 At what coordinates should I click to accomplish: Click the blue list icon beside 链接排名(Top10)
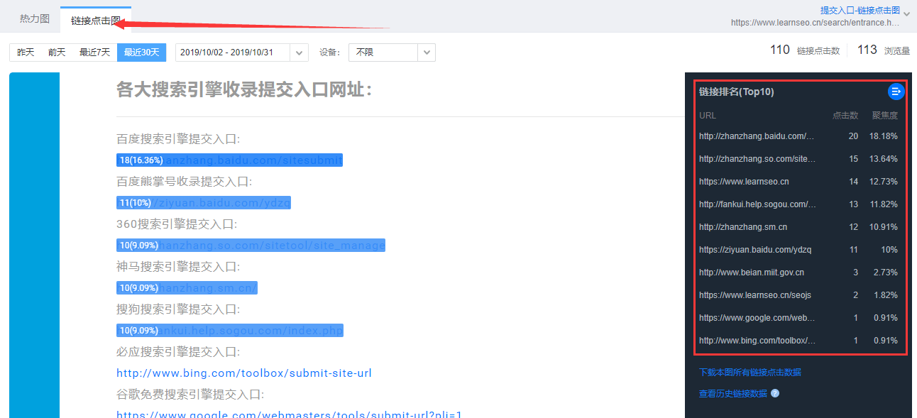coord(896,92)
